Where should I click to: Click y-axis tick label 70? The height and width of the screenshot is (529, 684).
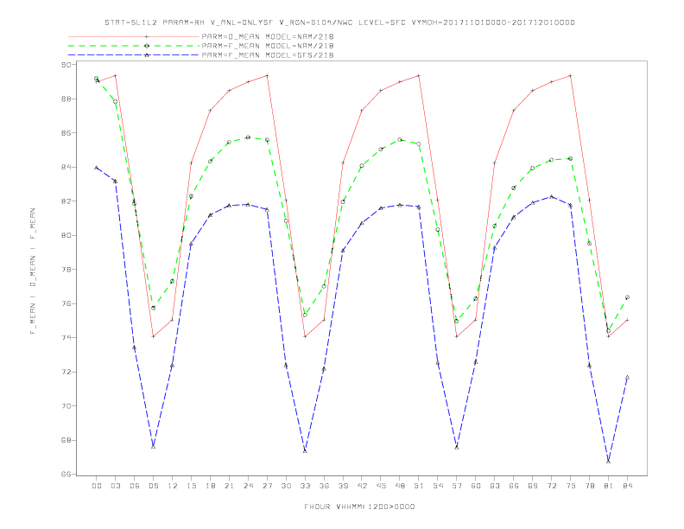(x=66, y=406)
